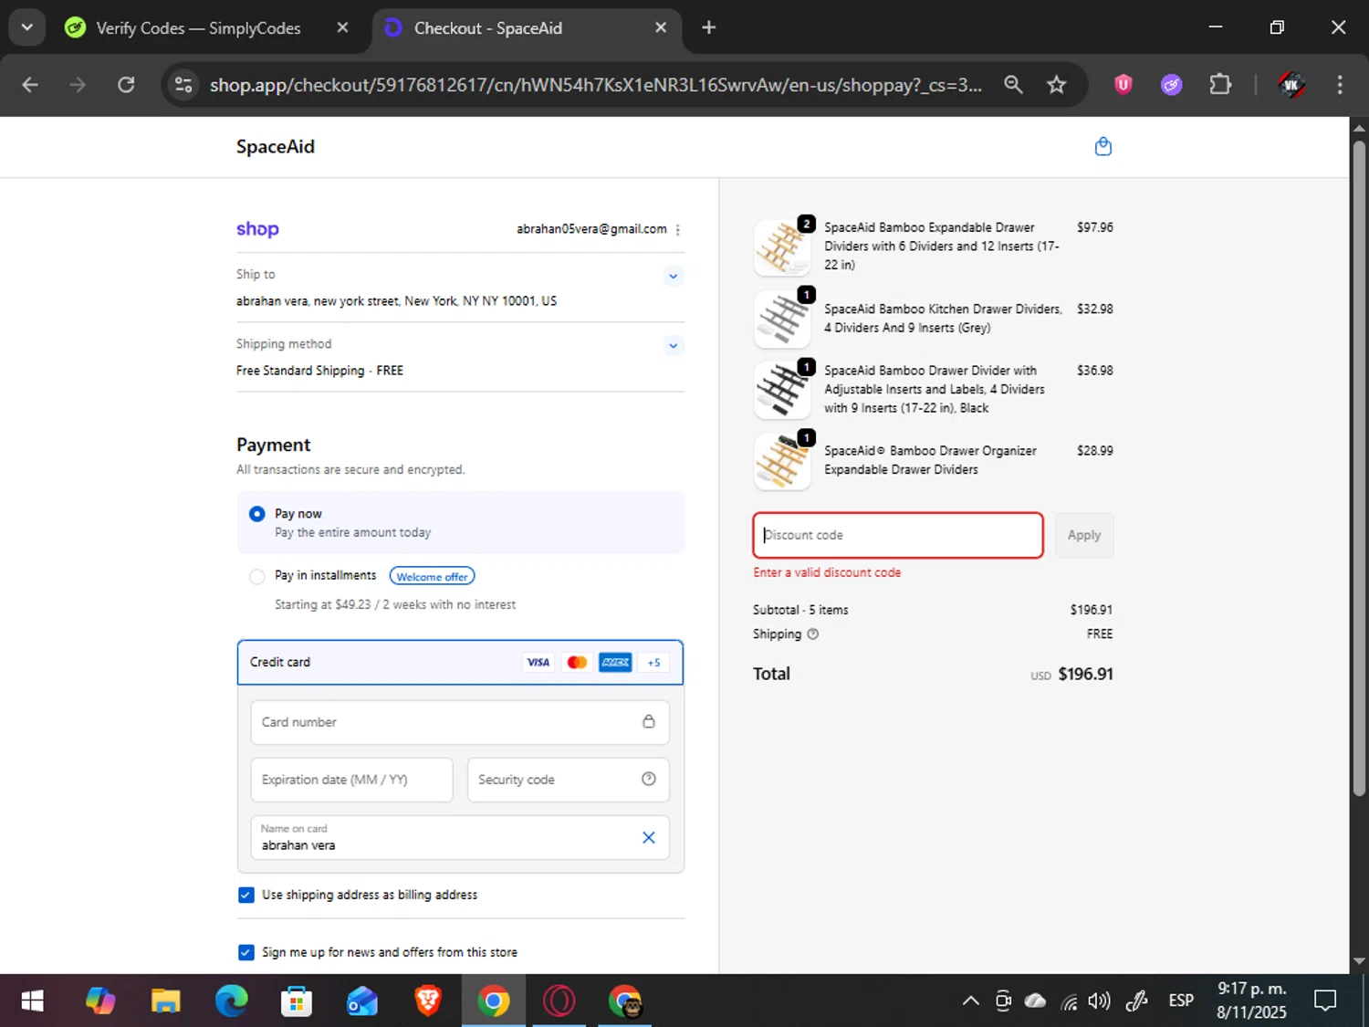Clear the Name on card field
Viewport: 1369px width, 1027px height.
[648, 837]
